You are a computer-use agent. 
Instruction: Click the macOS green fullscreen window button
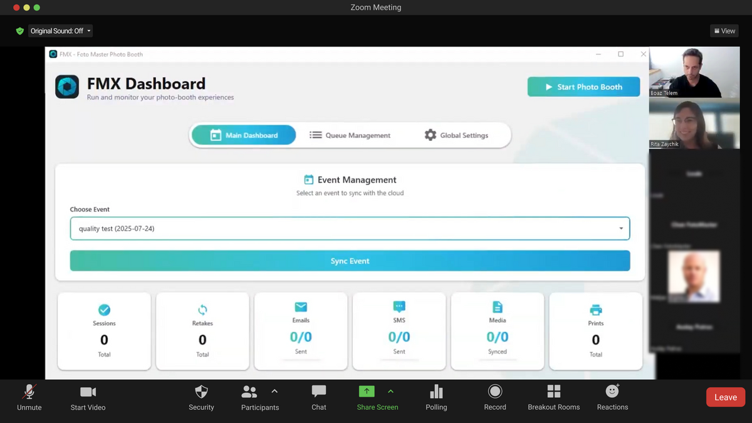[x=37, y=8]
